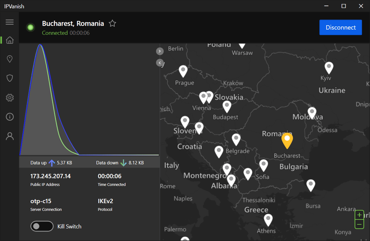Select the Warsaw server pin
The image size is (370, 241).
(x=242, y=45)
